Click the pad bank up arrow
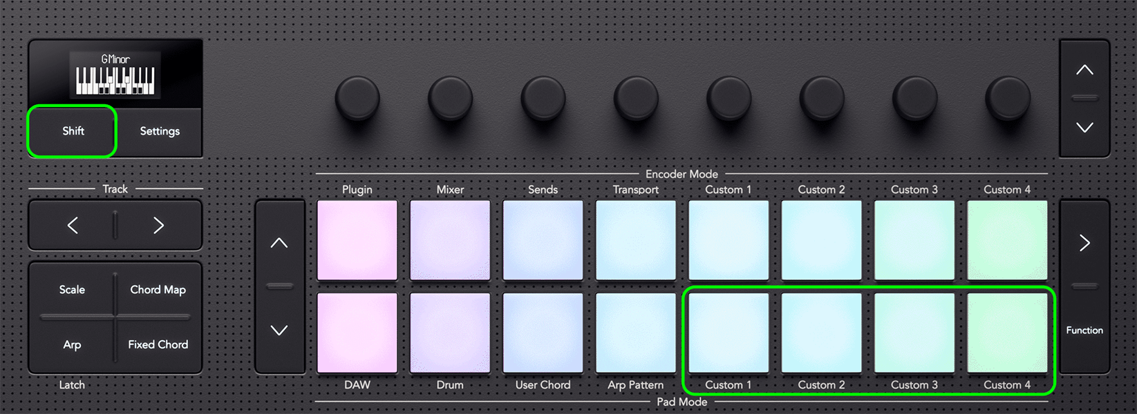This screenshot has width=1137, height=414. pos(279,243)
